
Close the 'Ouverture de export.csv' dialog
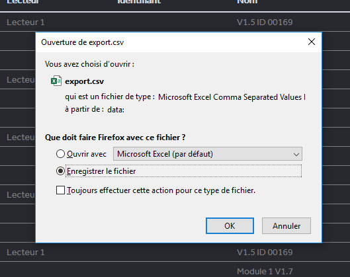(312, 42)
